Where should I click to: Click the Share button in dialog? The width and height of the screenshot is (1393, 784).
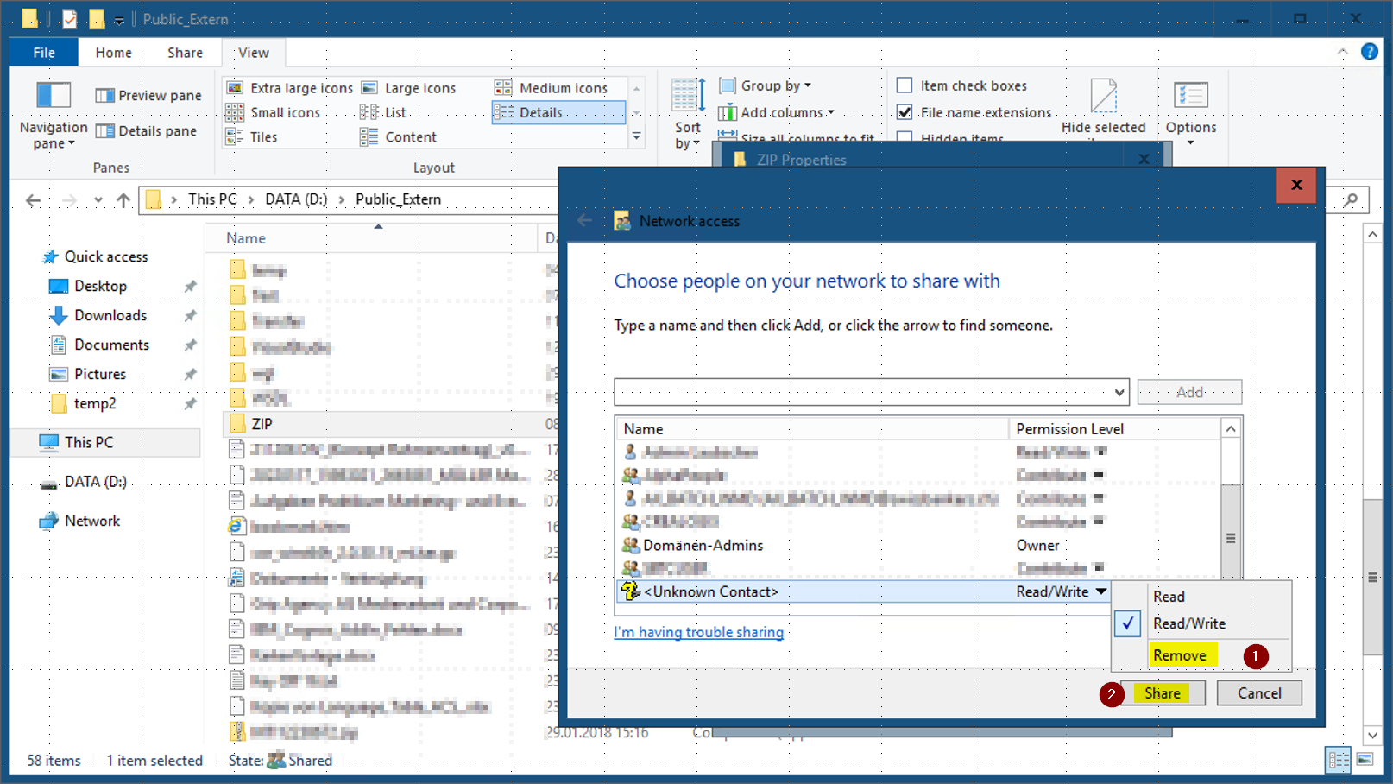tap(1163, 693)
